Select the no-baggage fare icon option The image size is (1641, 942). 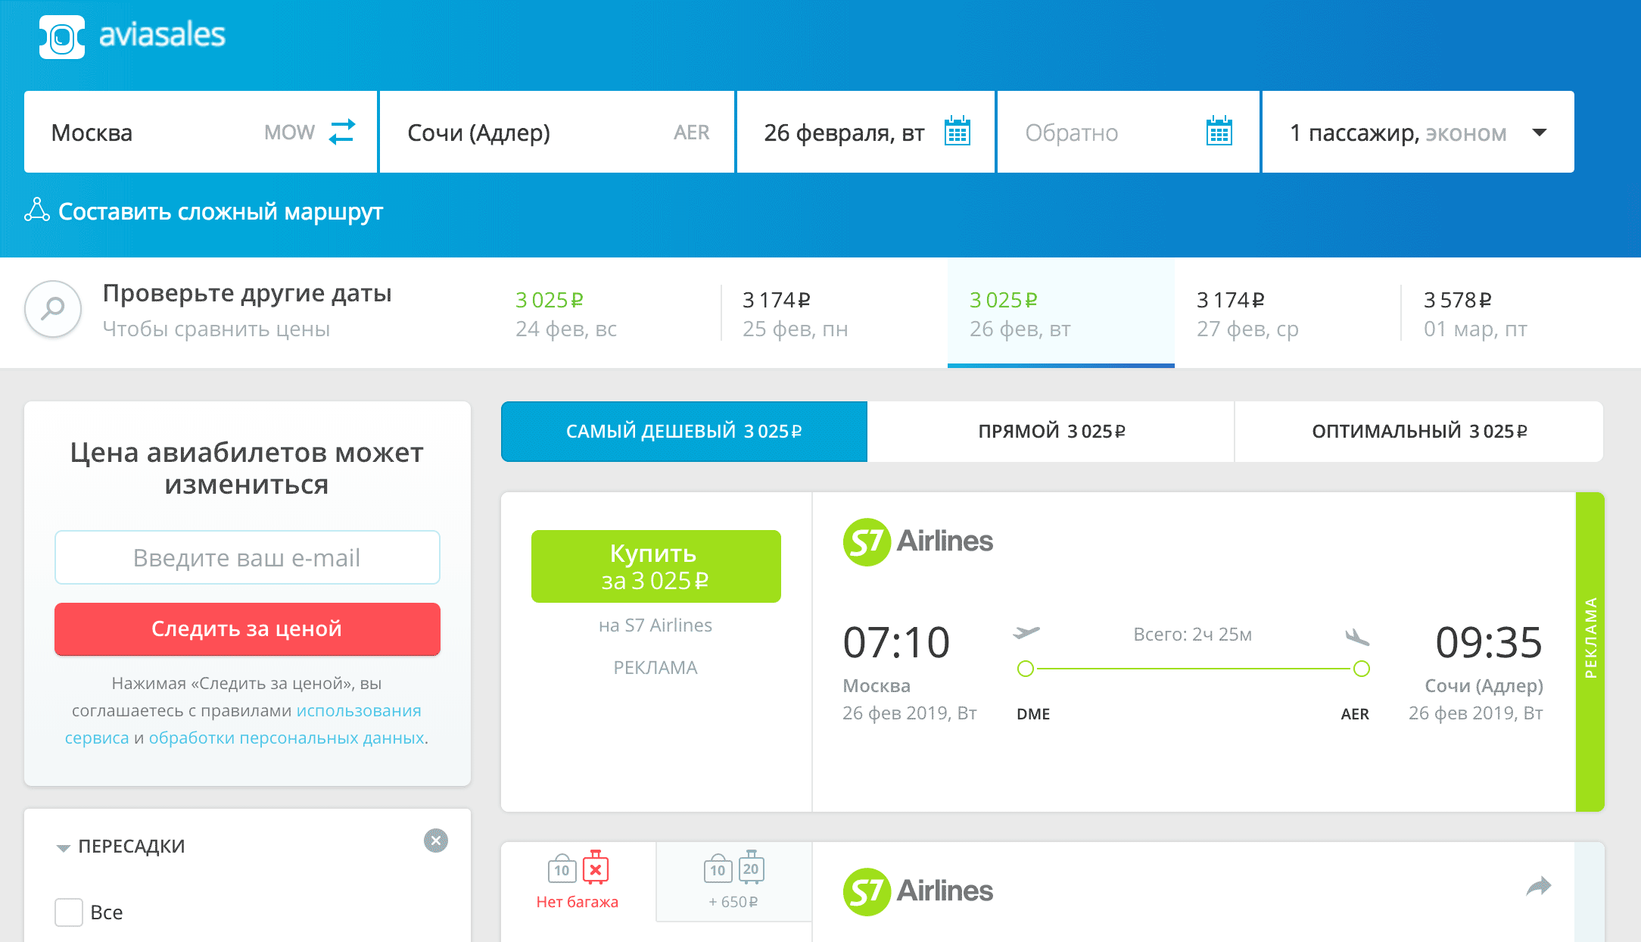578,881
